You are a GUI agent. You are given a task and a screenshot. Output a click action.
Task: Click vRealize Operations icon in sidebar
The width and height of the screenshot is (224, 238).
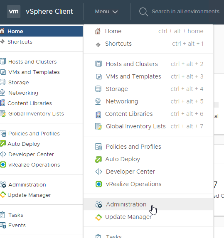(x=3, y=164)
